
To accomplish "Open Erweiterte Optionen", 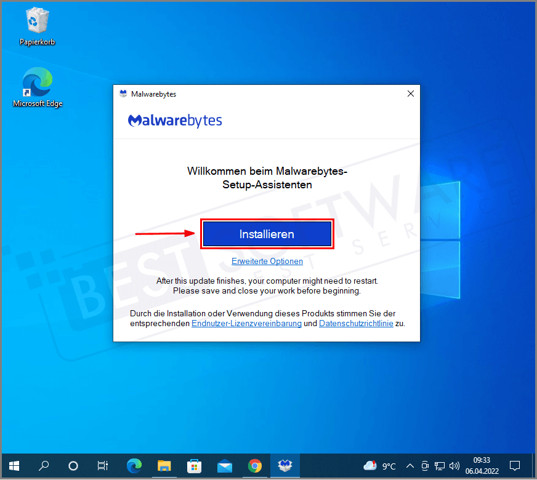I will (267, 261).
